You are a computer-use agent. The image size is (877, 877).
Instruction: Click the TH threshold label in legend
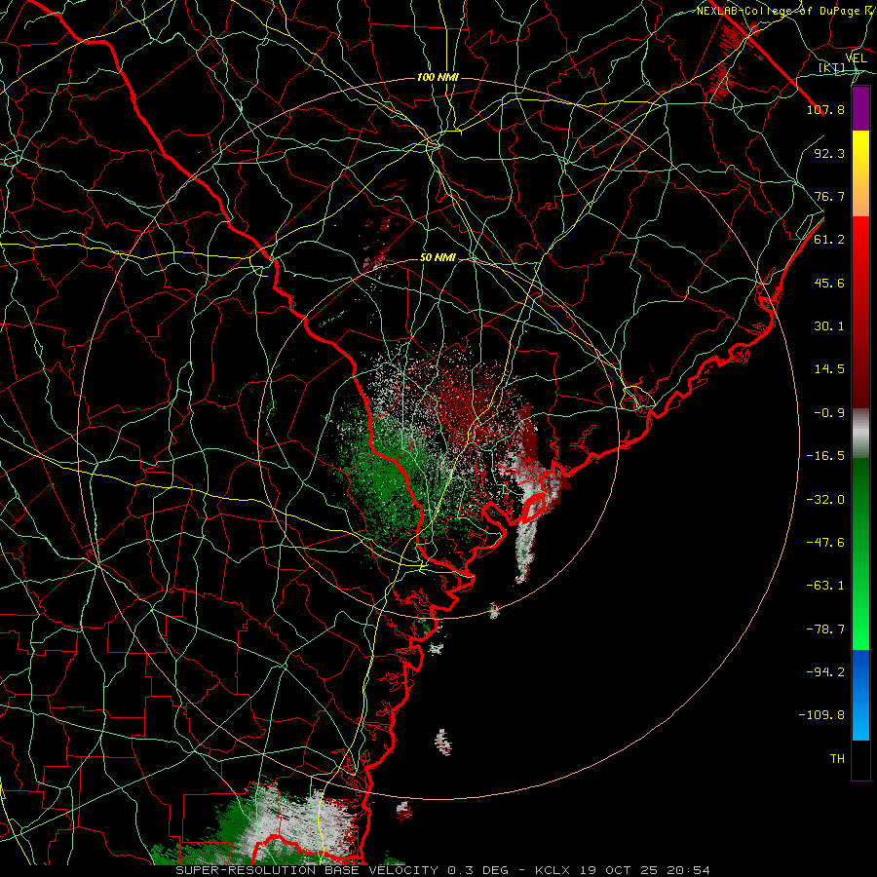tap(837, 759)
